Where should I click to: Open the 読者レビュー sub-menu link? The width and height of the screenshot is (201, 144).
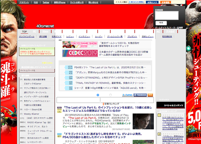point(148,36)
